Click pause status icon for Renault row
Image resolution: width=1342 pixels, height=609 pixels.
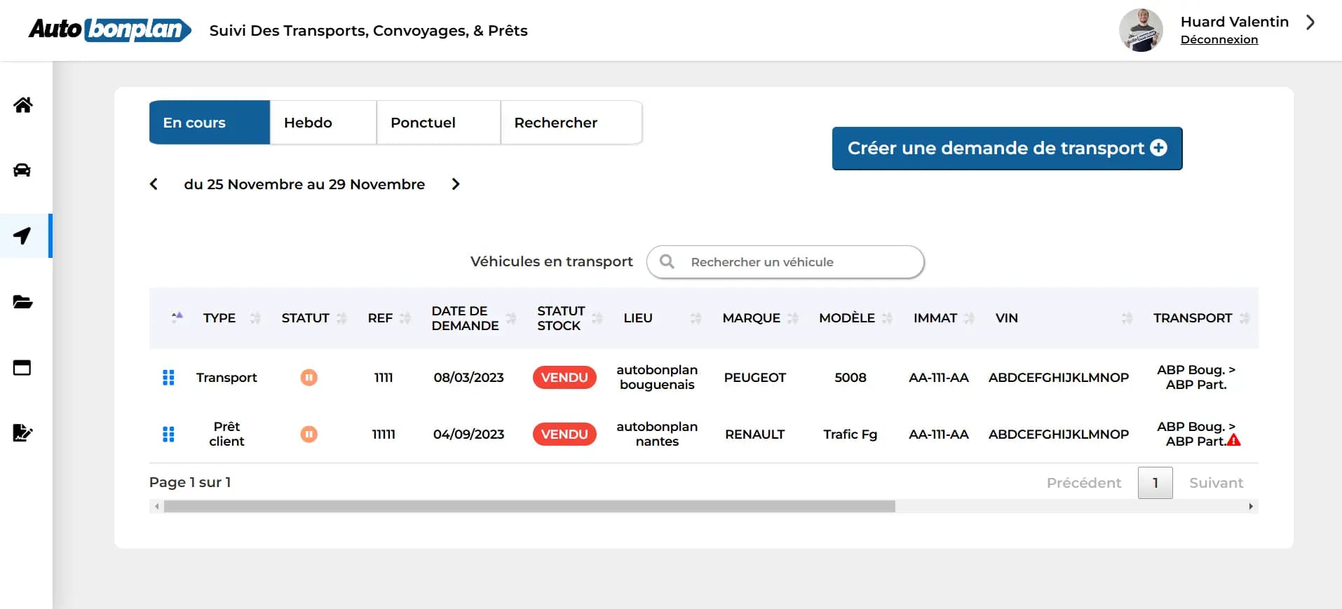(x=309, y=434)
